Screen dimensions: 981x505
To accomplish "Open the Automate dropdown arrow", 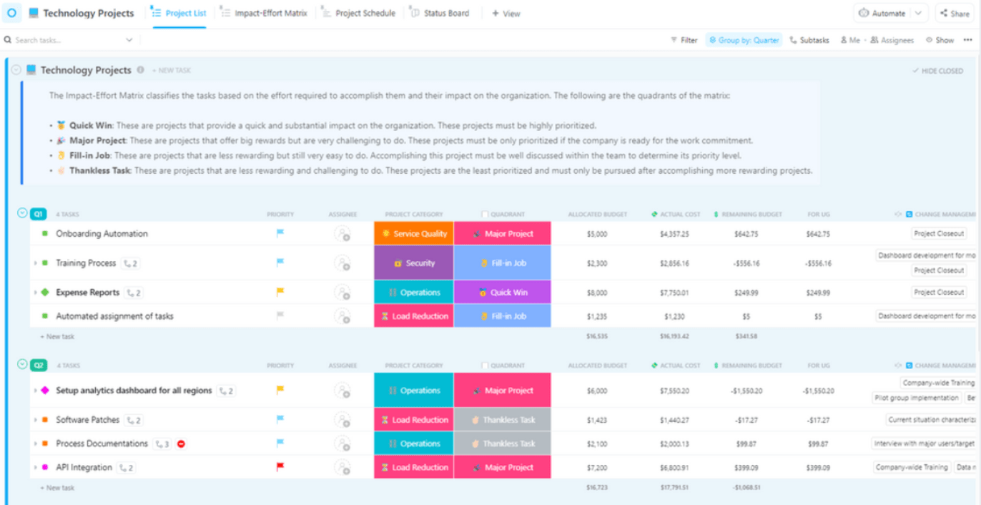I will 919,13.
